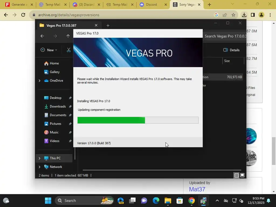Toggle Chrome side panel icon

(x=253, y=15)
